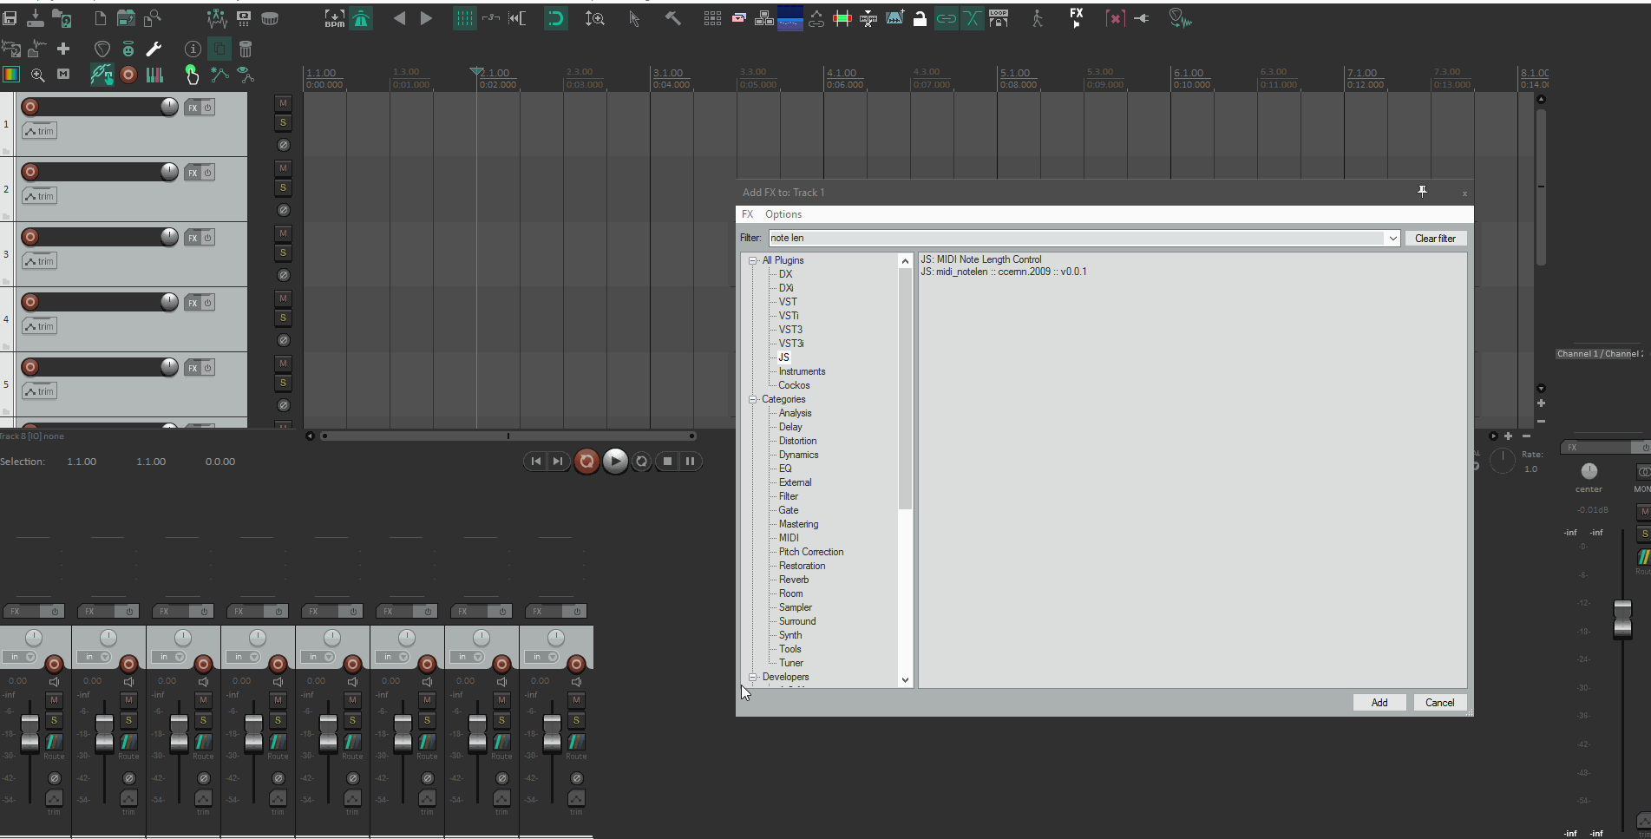Screen dimensions: 1651x839
Task: Click the trash can delete icon
Action: tap(246, 49)
